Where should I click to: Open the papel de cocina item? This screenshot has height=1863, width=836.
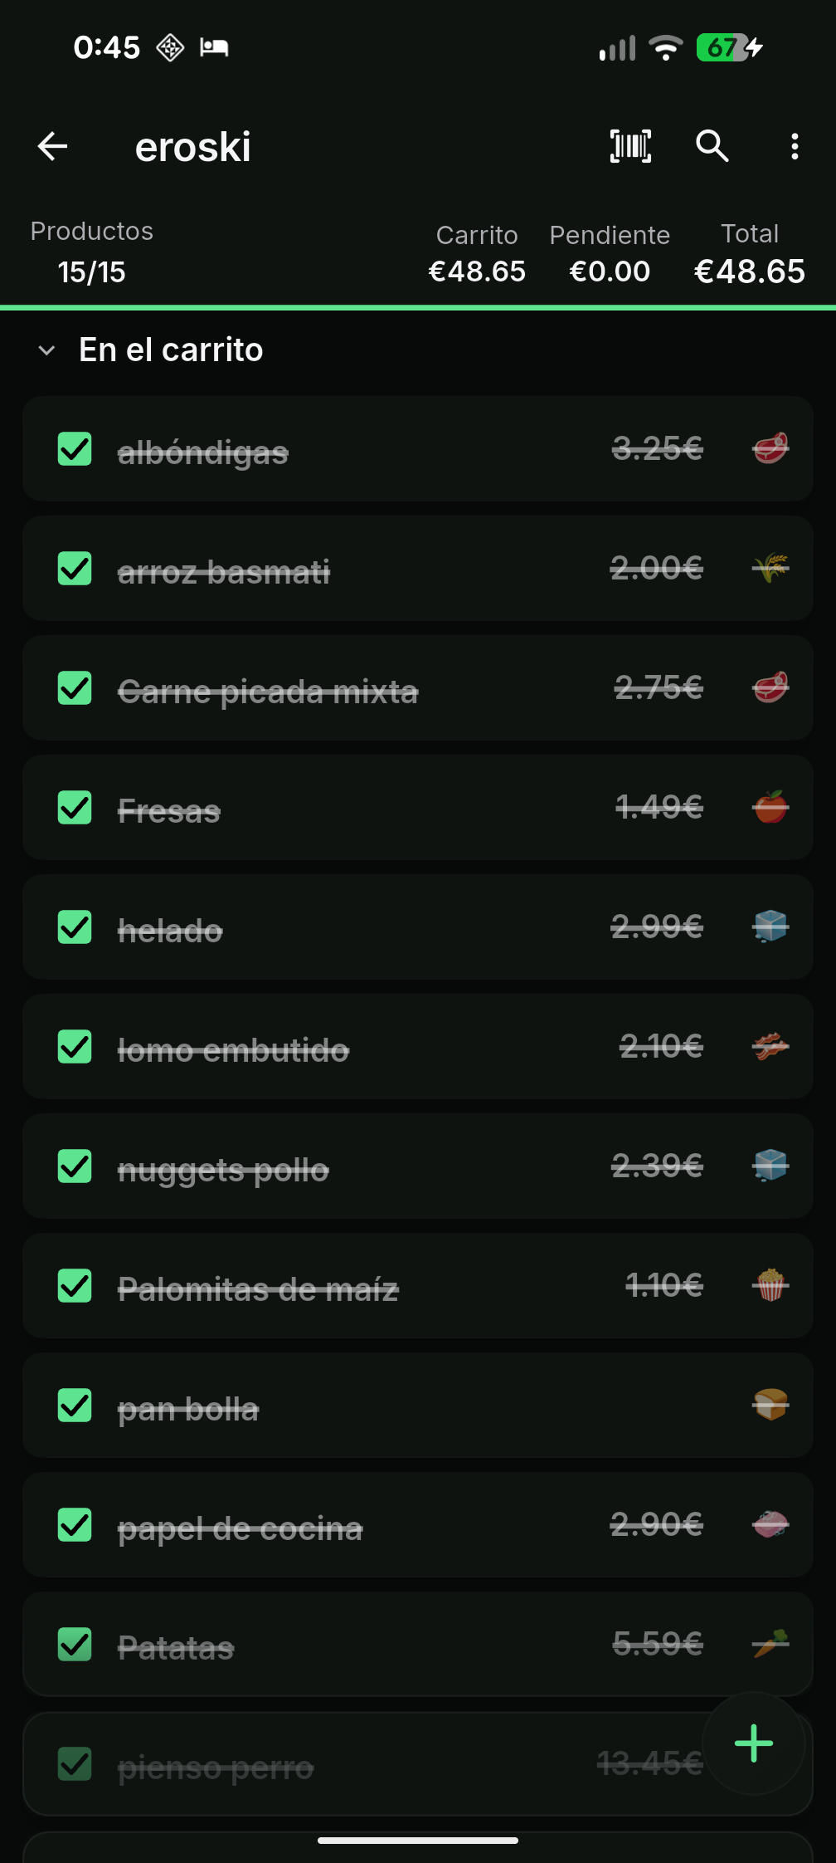coord(418,1525)
